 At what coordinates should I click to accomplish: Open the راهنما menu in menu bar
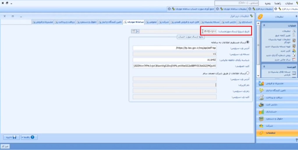pos(278,3)
